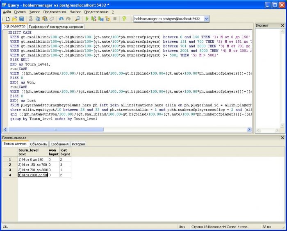Click the Find magnifying glass icon

pyautogui.click(x=78, y=19)
